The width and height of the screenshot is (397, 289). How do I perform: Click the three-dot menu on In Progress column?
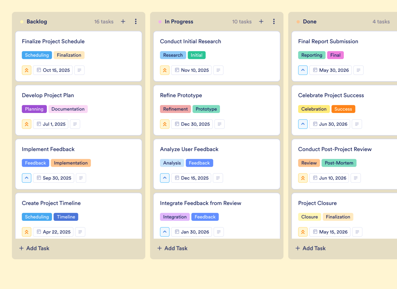tap(274, 21)
